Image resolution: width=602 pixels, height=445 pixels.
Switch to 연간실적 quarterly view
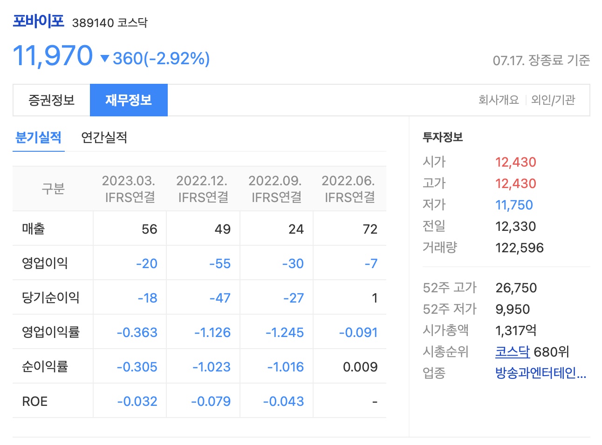104,138
